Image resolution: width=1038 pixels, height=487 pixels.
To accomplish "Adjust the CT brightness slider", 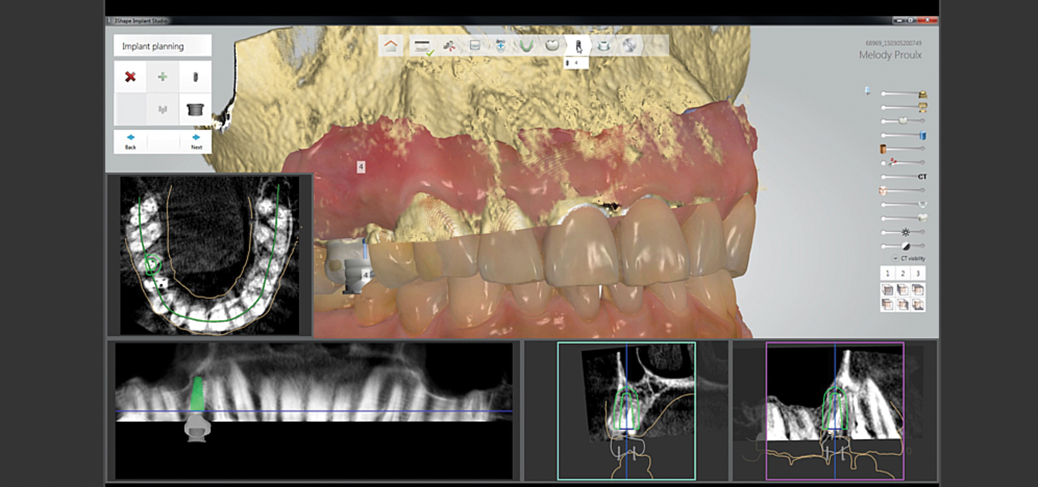I will (905, 232).
